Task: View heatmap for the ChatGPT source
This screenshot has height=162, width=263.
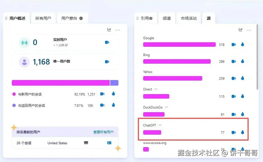Action: 242,132
